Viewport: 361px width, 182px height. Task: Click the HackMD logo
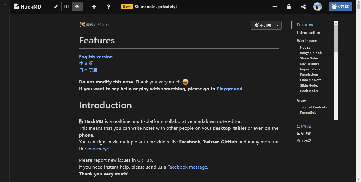coord(28,7)
